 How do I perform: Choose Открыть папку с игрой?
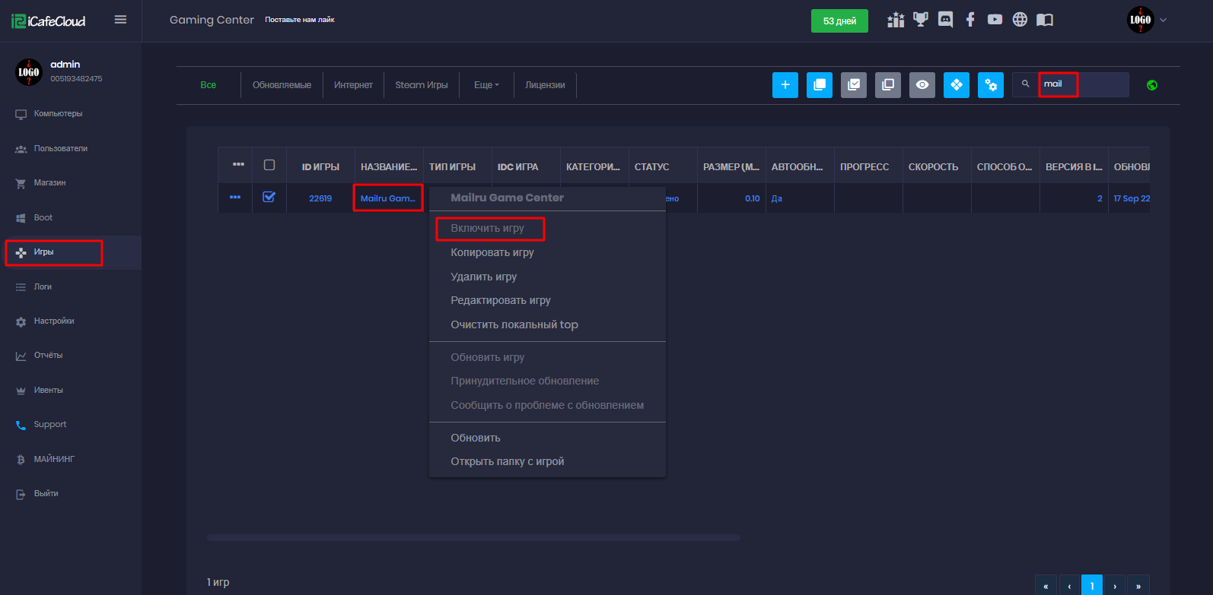pyautogui.click(x=508, y=461)
